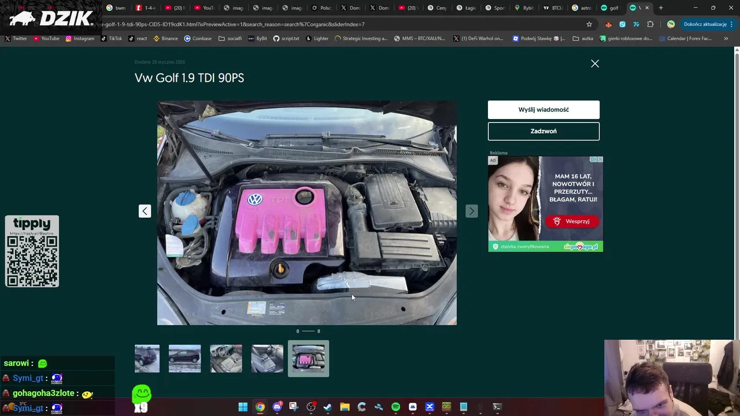This screenshot has width=740, height=416.
Task: Click the Zadzwoń button
Action: (x=543, y=131)
